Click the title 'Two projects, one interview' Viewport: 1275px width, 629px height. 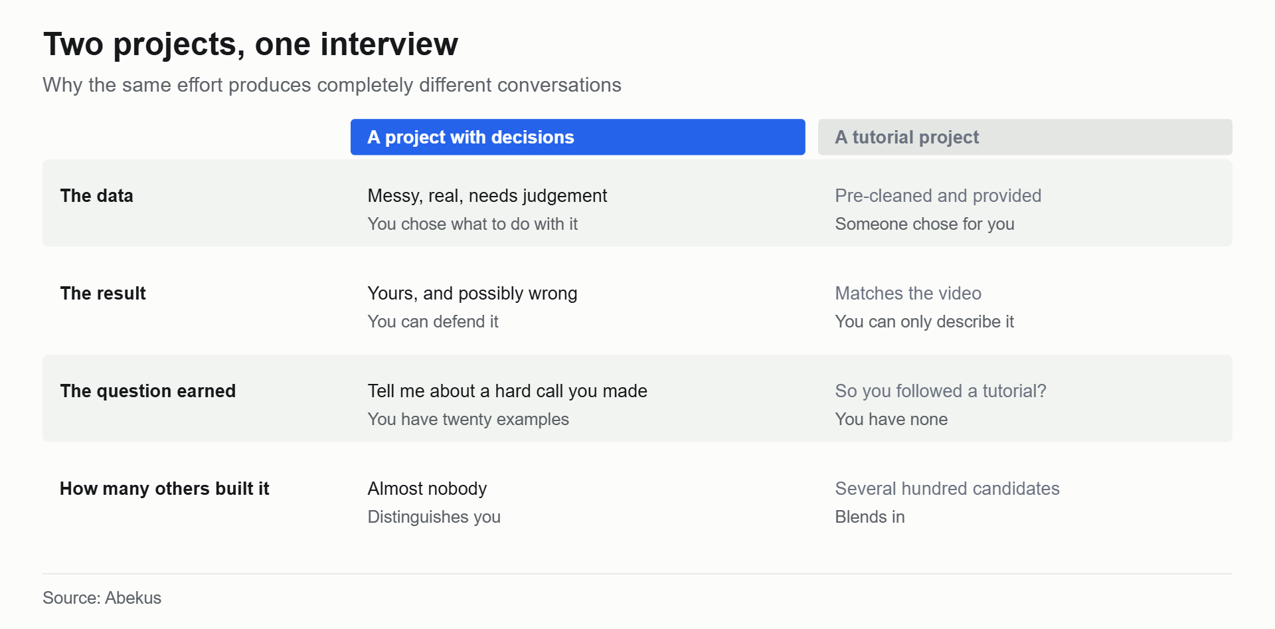tap(250, 45)
